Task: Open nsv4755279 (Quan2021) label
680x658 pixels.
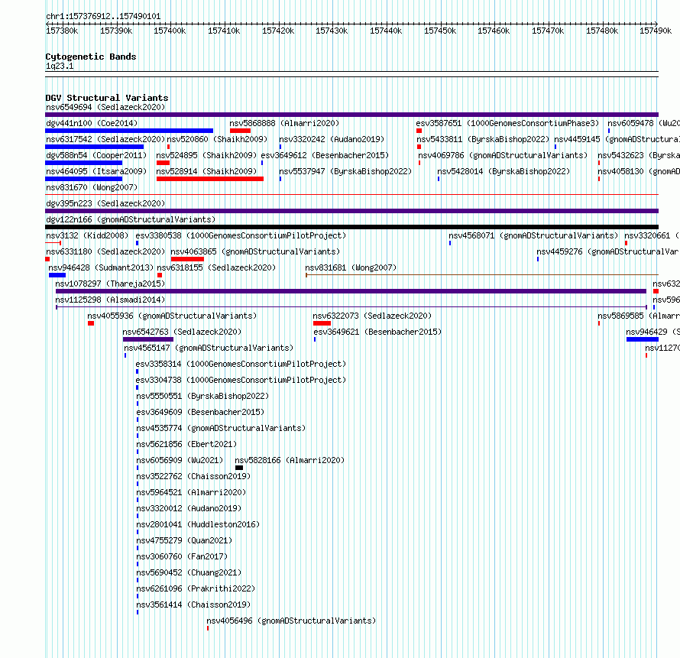Action: click(x=184, y=540)
